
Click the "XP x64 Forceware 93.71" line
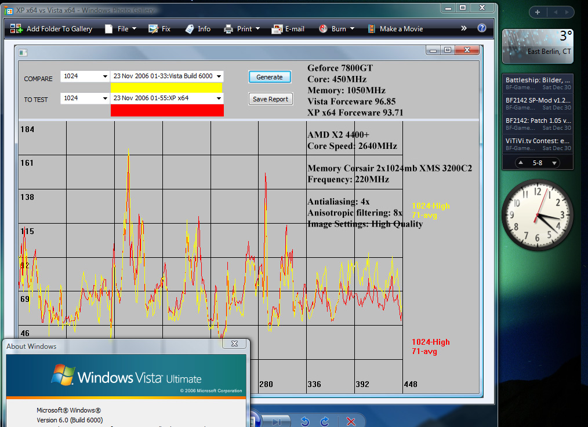pyautogui.click(x=355, y=112)
